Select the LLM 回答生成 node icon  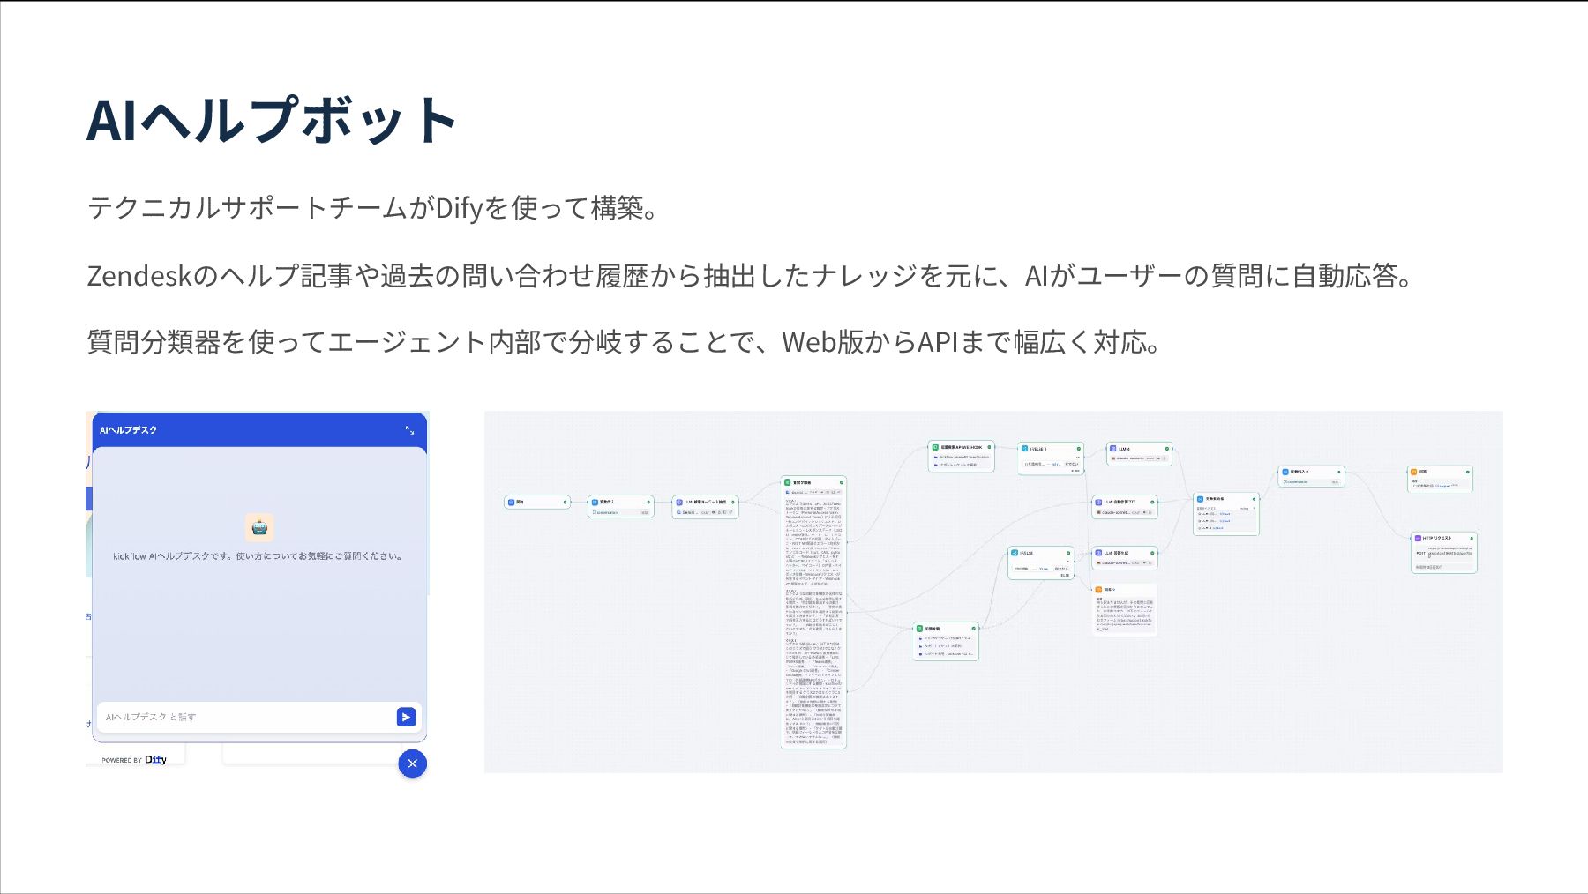[1098, 553]
